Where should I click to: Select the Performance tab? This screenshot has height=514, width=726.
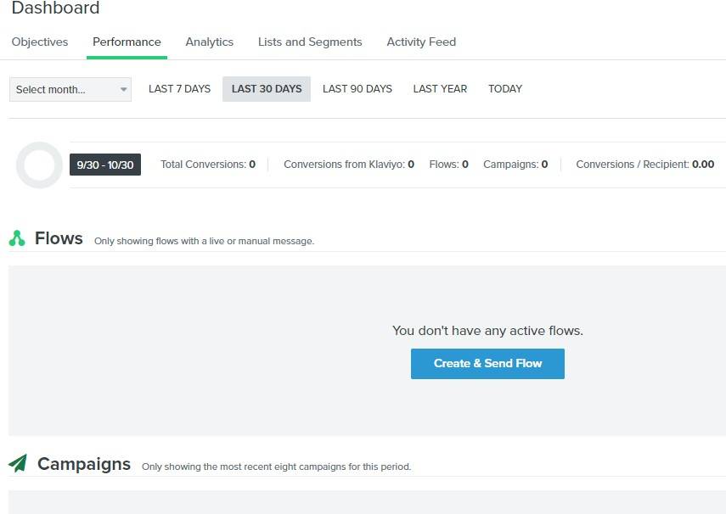[127, 42]
